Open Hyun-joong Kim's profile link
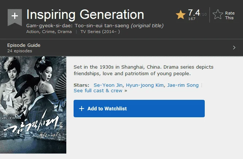This screenshot has width=243, height=159. point(145,85)
